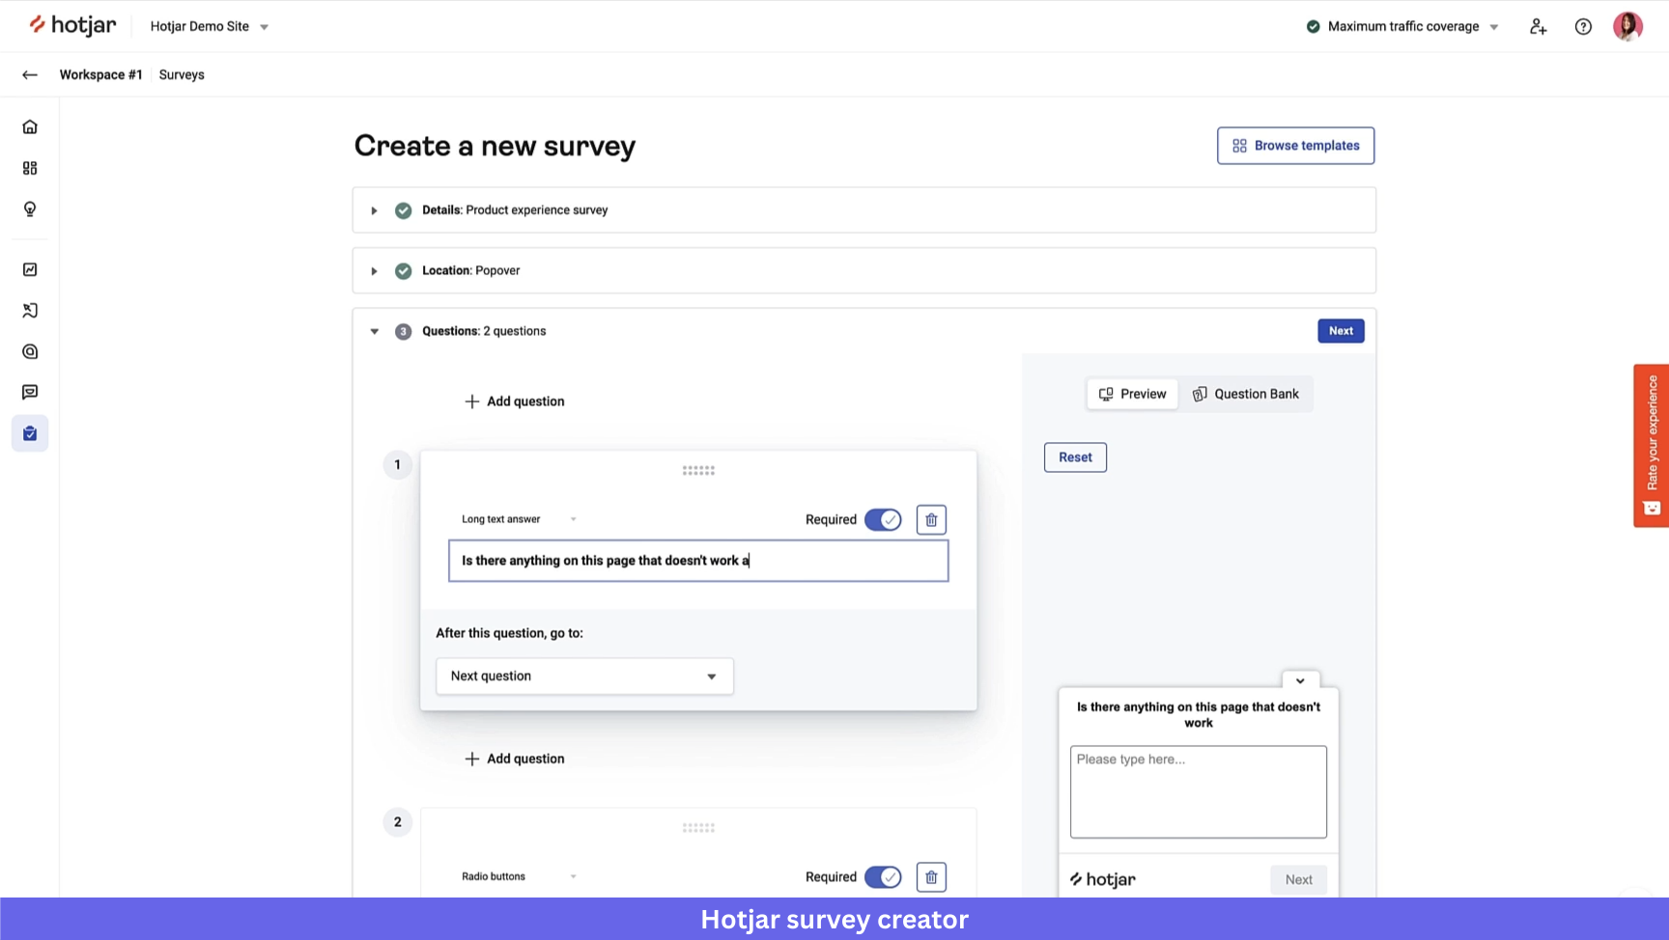Select the Surveys clipboard icon
The width and height of the screenshot is (1669, 940).
[x=29, y=432]
